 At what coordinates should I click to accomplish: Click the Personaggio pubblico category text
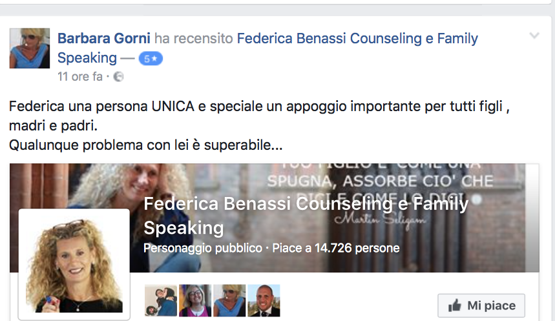coord(203,248)
